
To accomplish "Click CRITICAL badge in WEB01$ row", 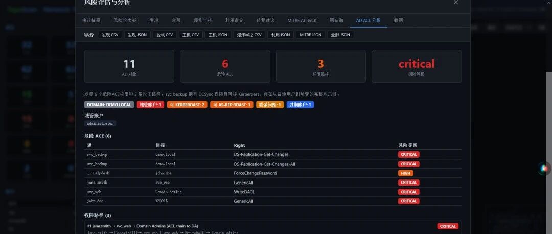I will pos(409,201).
